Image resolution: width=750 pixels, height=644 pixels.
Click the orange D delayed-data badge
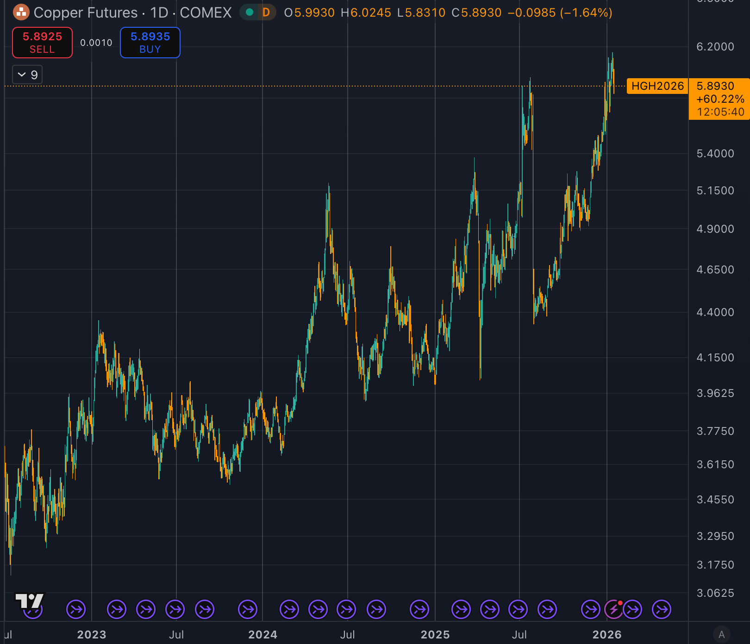pos(266,12)
